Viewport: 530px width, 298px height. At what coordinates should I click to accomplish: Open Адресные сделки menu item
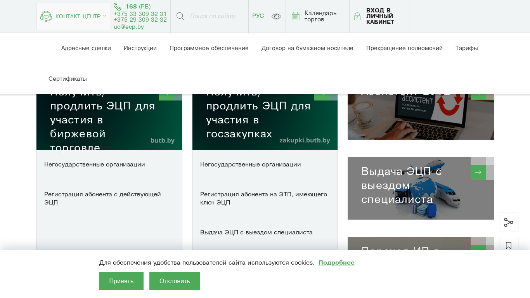(x=86, y=48)
